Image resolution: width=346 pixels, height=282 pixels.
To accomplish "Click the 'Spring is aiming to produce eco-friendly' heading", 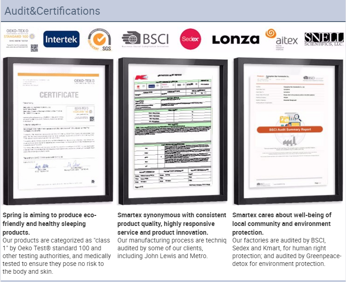I will 50,224.
